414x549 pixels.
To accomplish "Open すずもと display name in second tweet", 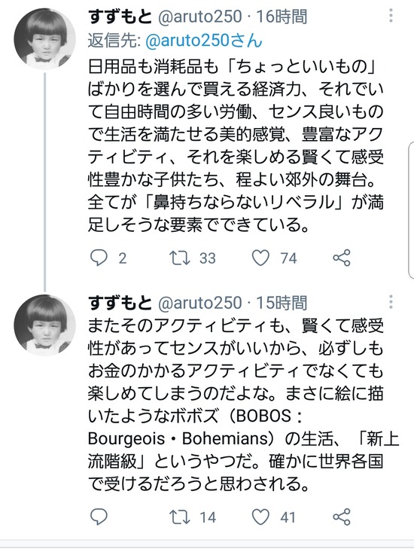I will (x=120, y=303).
